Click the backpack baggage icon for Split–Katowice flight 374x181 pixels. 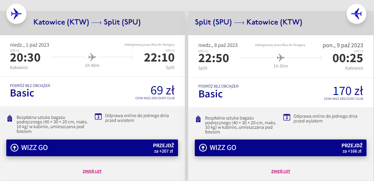click(x=198, y=119)
